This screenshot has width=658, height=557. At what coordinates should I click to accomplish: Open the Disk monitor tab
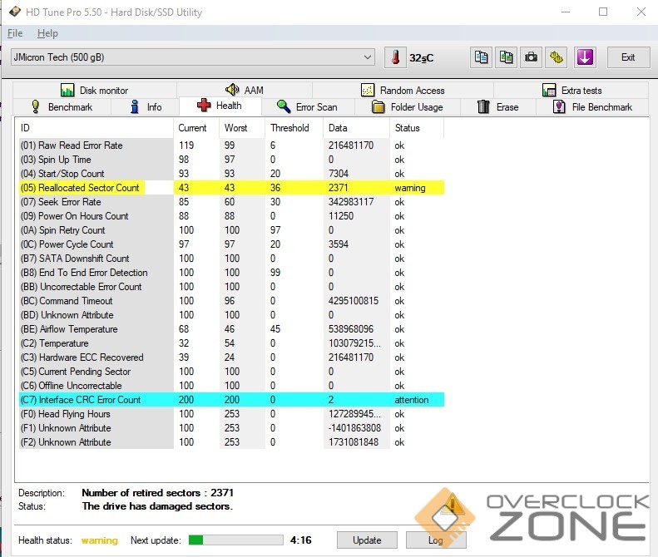[x=95, y=90]
